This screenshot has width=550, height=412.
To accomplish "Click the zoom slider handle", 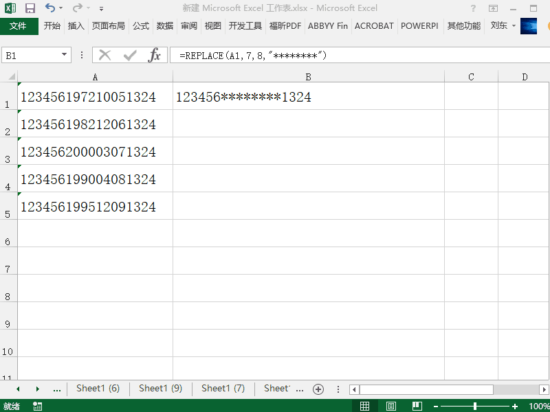I will (x=475, y=406).
